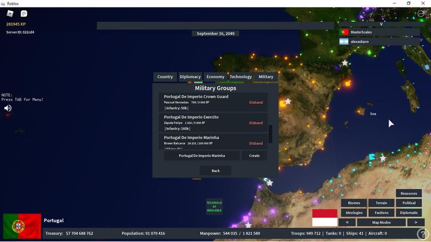Switch to the Diplomacy tab
The image size is (431, 242).
[x=190, y=76]
